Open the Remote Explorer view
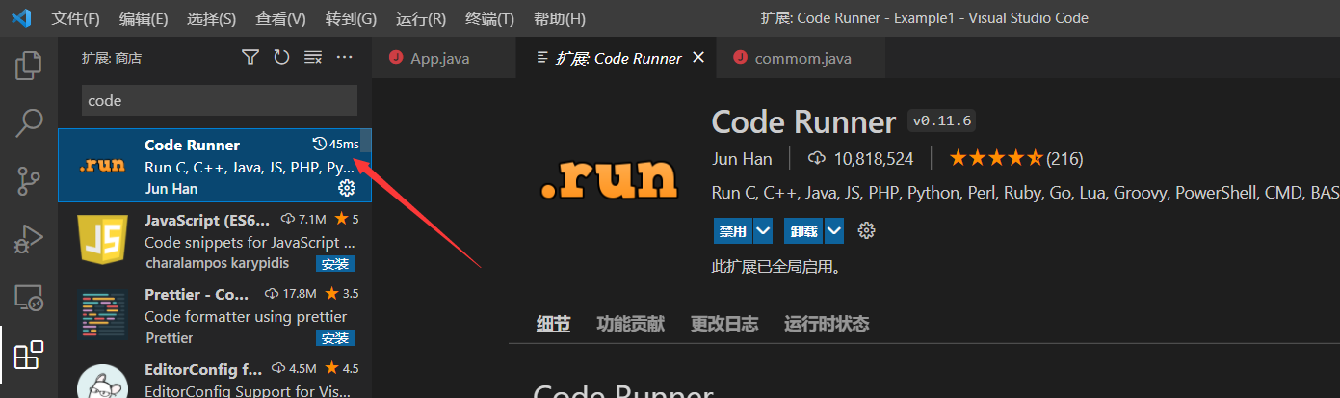1340x398 pixels. click(x=29, y=297)
